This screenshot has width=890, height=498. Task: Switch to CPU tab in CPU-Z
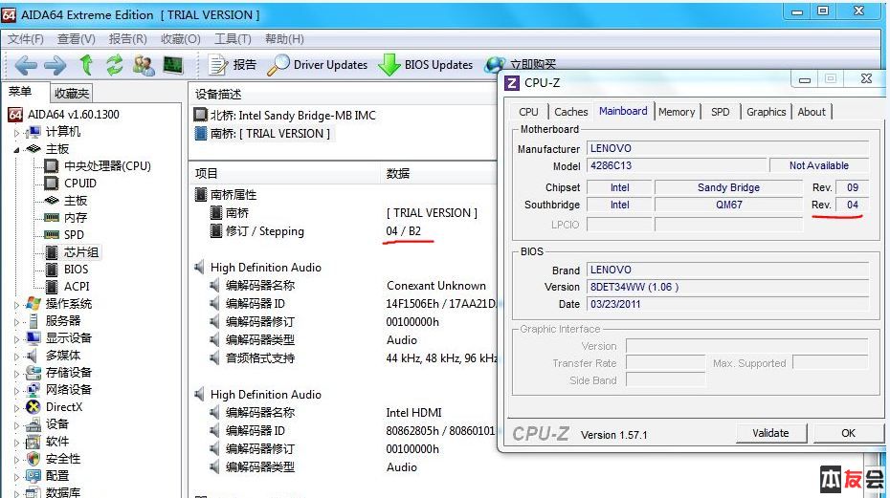[x=528, y=112]
